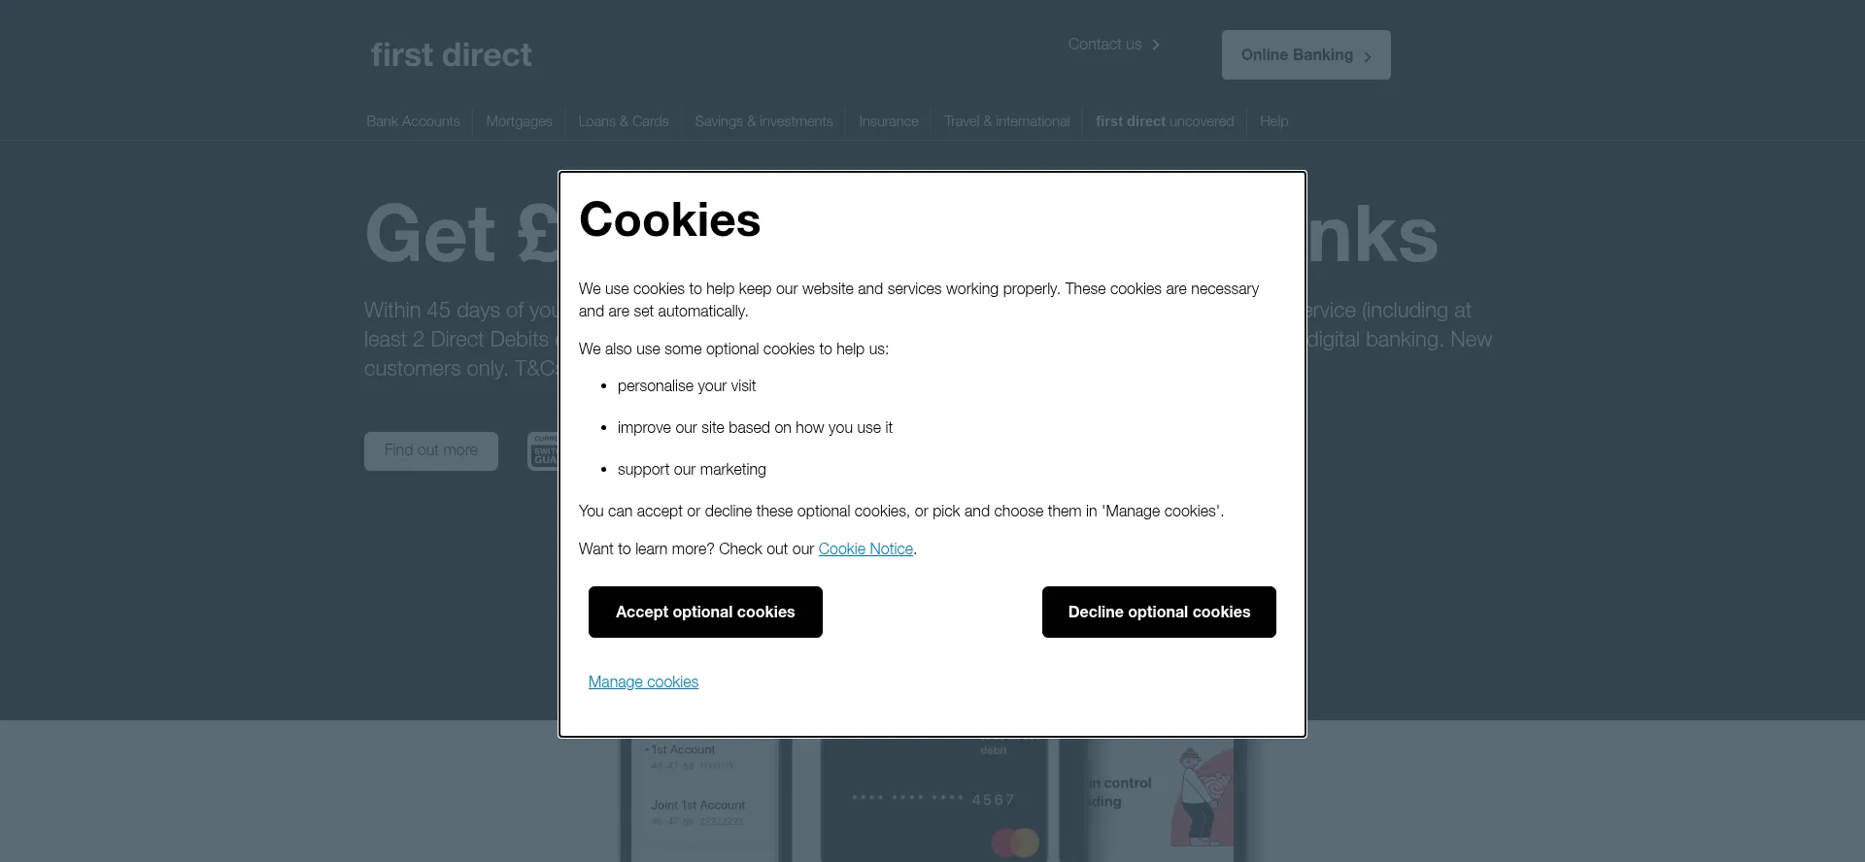The height and width of the screenshot is (862, 1865).
Task: Click the Manage cookies link
Action: (643, 682)
